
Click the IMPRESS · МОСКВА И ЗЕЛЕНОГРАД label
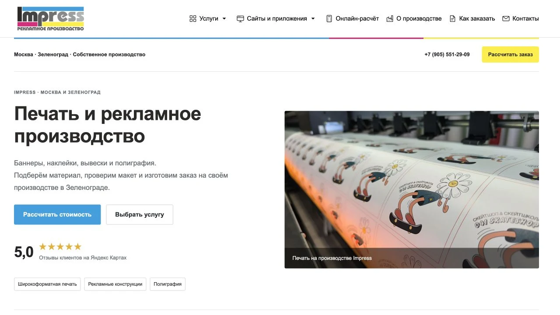pos(57,92)
